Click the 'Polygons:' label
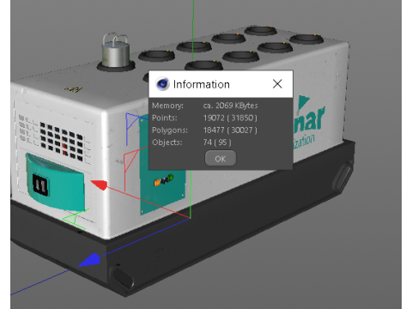 click(170, 130)
